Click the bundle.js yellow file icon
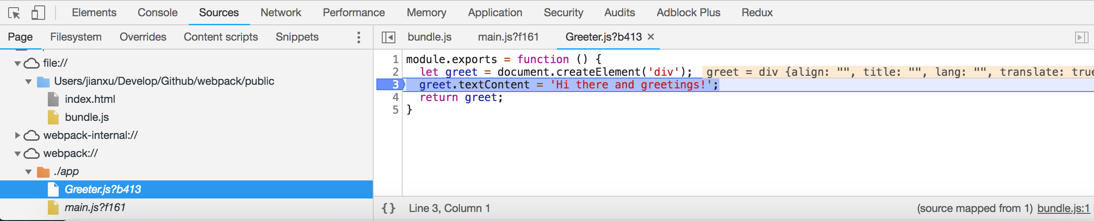The height and width of the screenshot is (221, 1094). coord(53,117)
